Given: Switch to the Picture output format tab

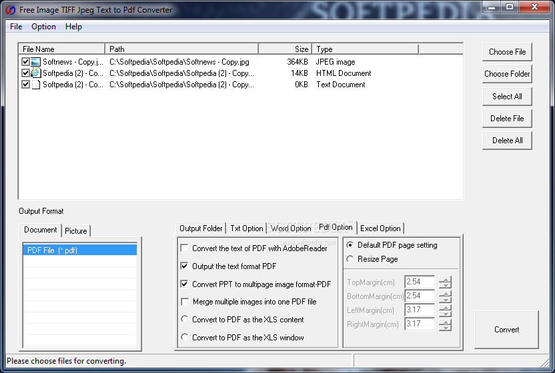Looking at the screenshot, I should tap(76, 231).
